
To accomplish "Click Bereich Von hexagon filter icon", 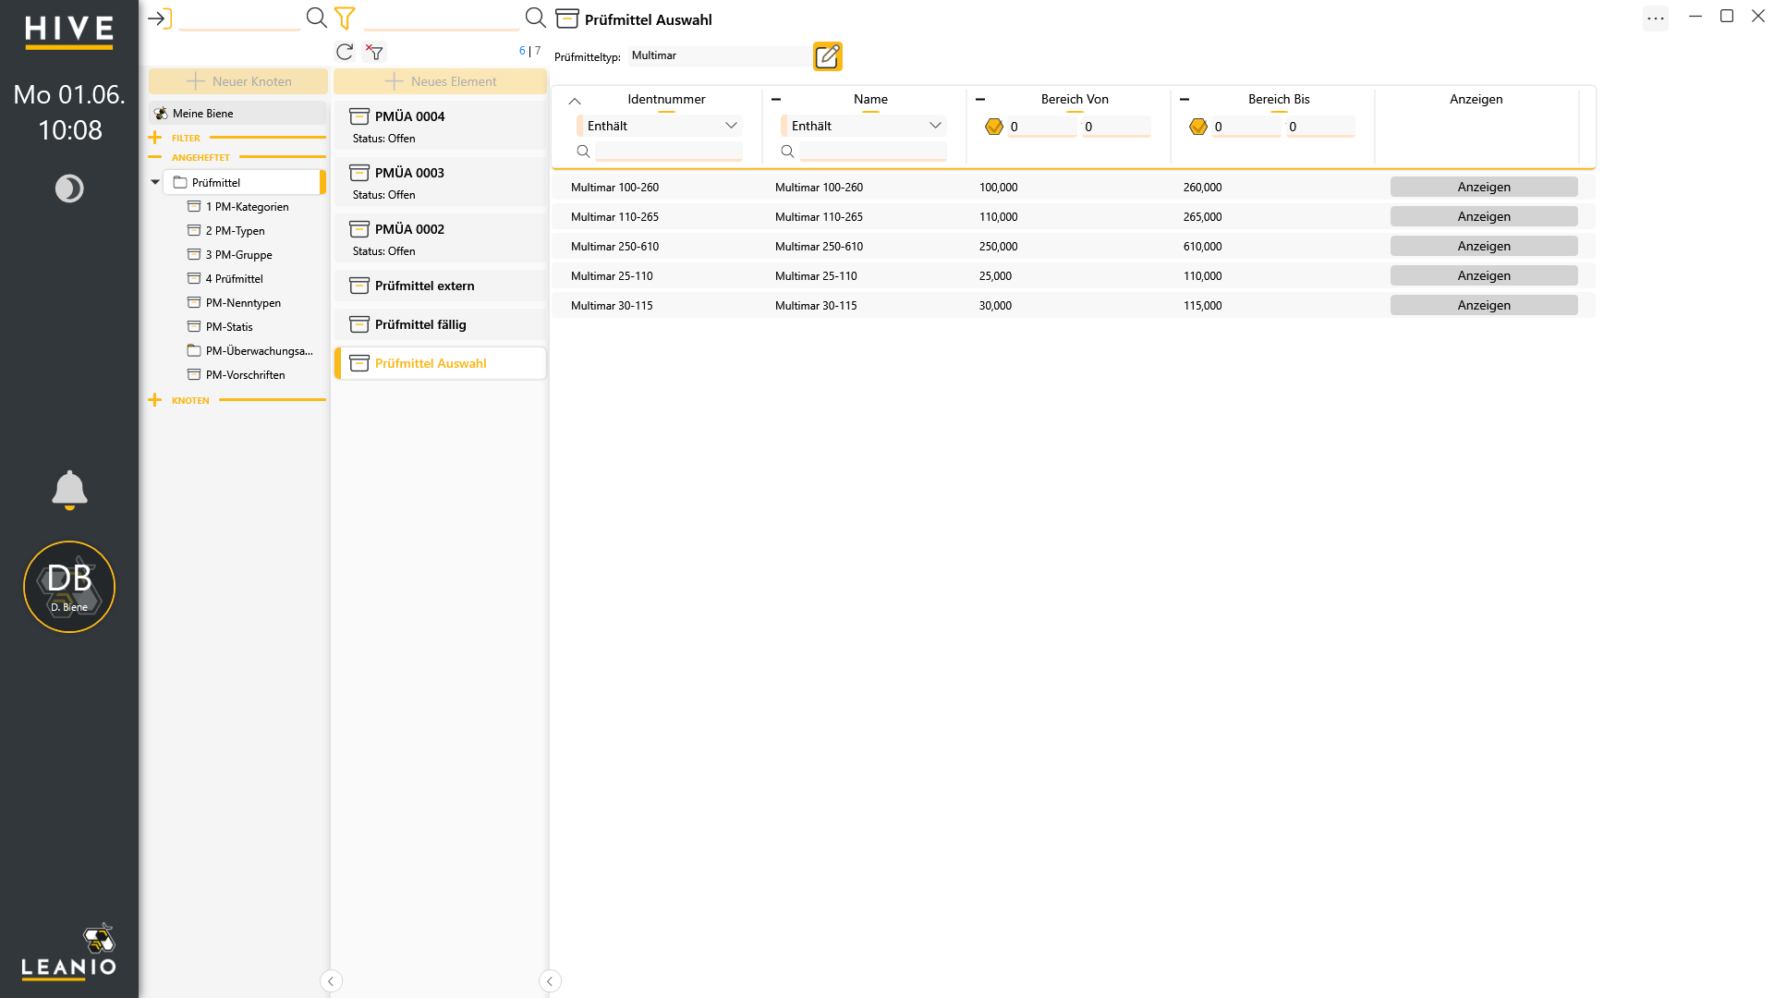I will click(994, 127).
